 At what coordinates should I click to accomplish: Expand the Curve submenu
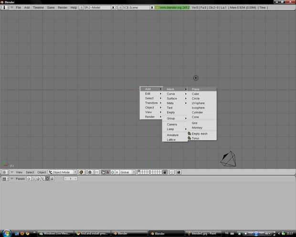(x=175, y=94)
